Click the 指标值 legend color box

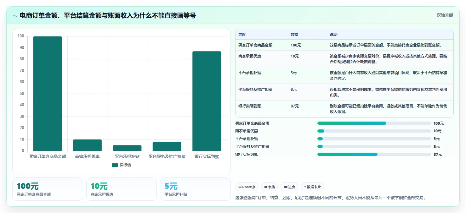(115, 165)
